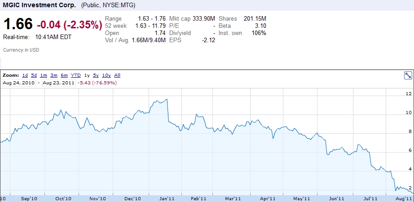Click the Vol / Avg. value 1.66M/9.40M
This screenshot has height=202, width=414.
pyautogui.click(x=149, y=40)
